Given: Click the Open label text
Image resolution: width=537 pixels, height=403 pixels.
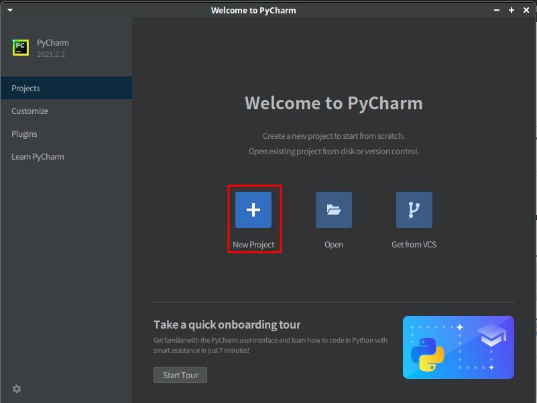Looking at the screenshot, I should pos(334,245).
